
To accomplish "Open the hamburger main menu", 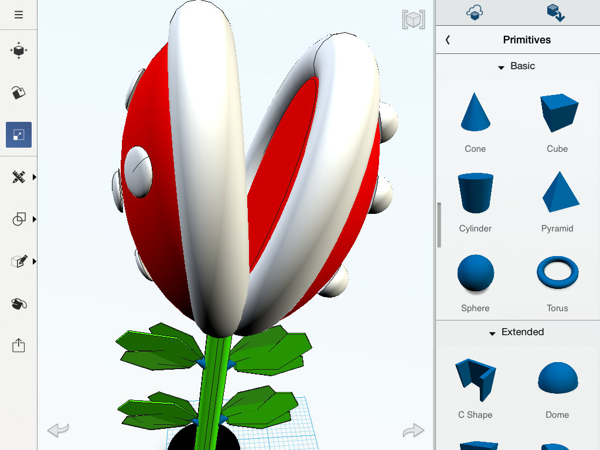I will click(x=18, y=15).
